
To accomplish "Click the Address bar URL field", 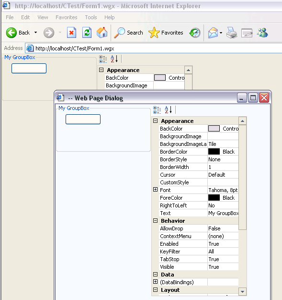I will point(154,48).
